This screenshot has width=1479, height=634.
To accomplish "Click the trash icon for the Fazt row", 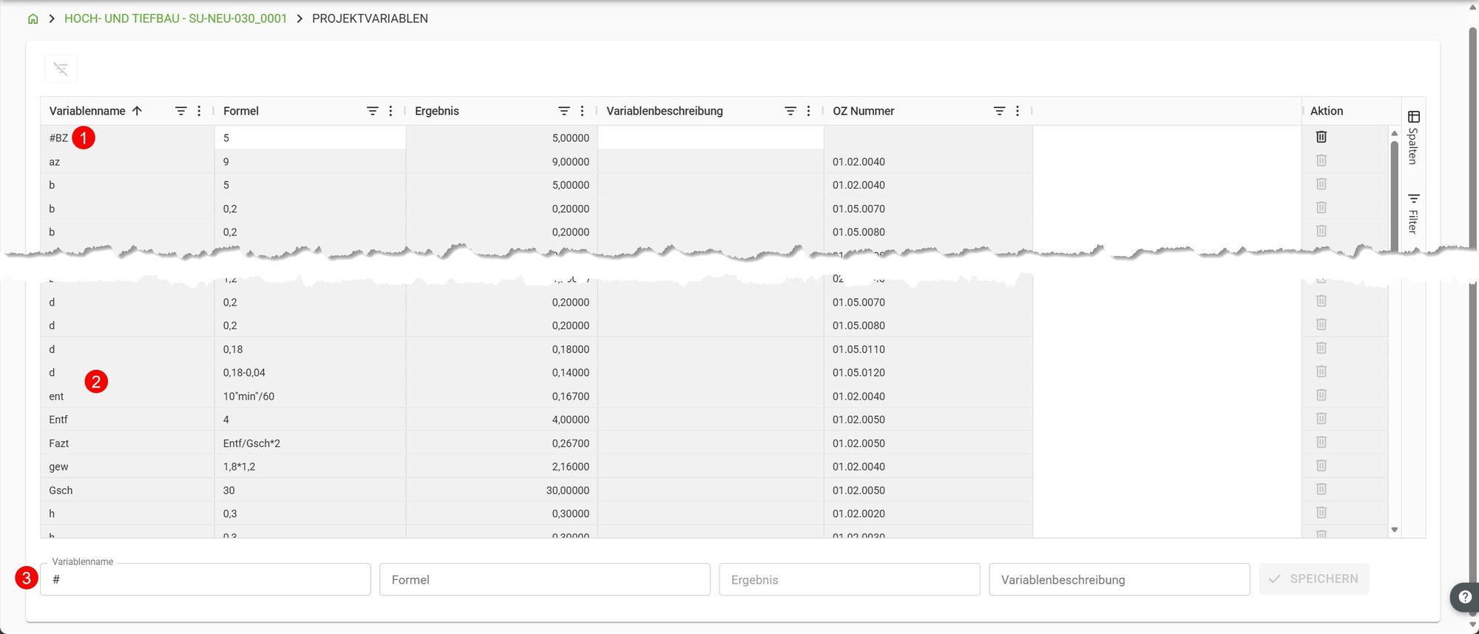I will (1321, 442).
